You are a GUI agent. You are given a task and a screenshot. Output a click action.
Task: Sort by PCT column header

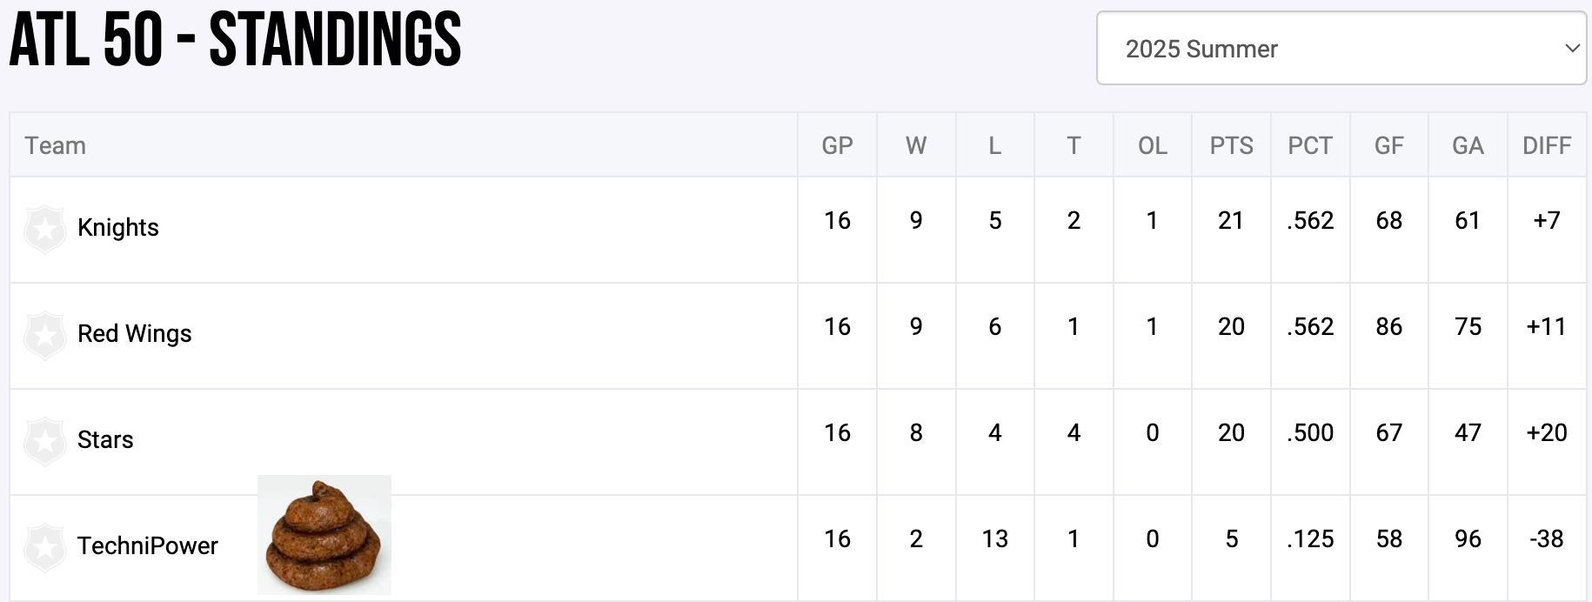point(1310,145)
